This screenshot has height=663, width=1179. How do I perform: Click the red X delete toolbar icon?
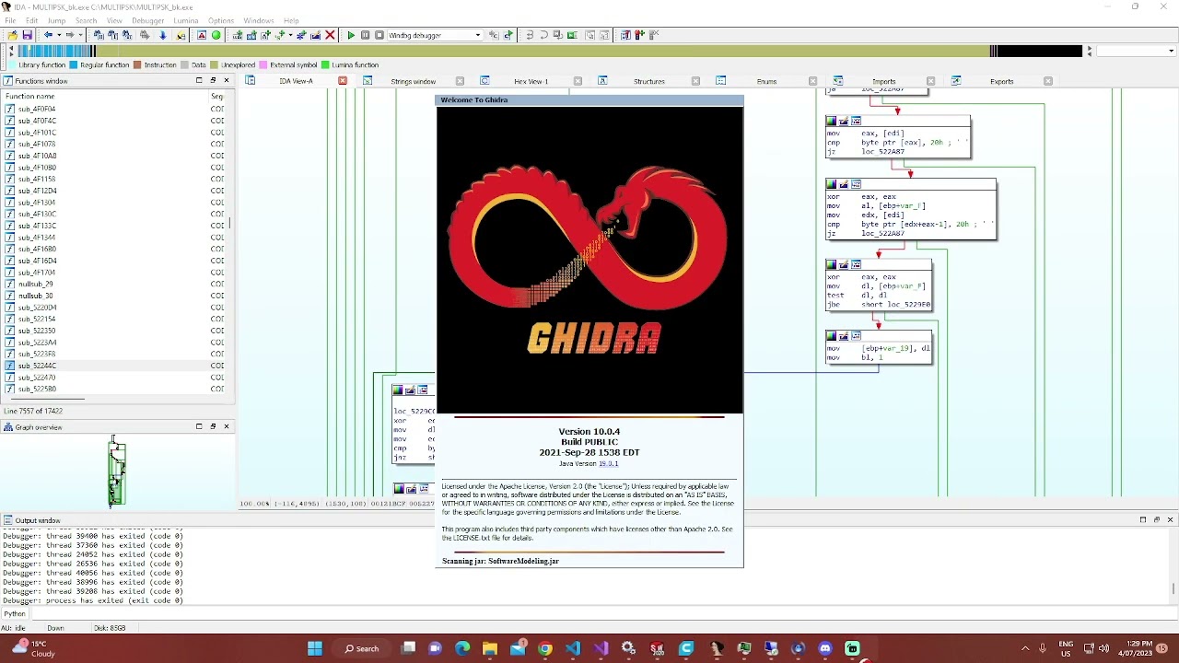coord(330,35)
